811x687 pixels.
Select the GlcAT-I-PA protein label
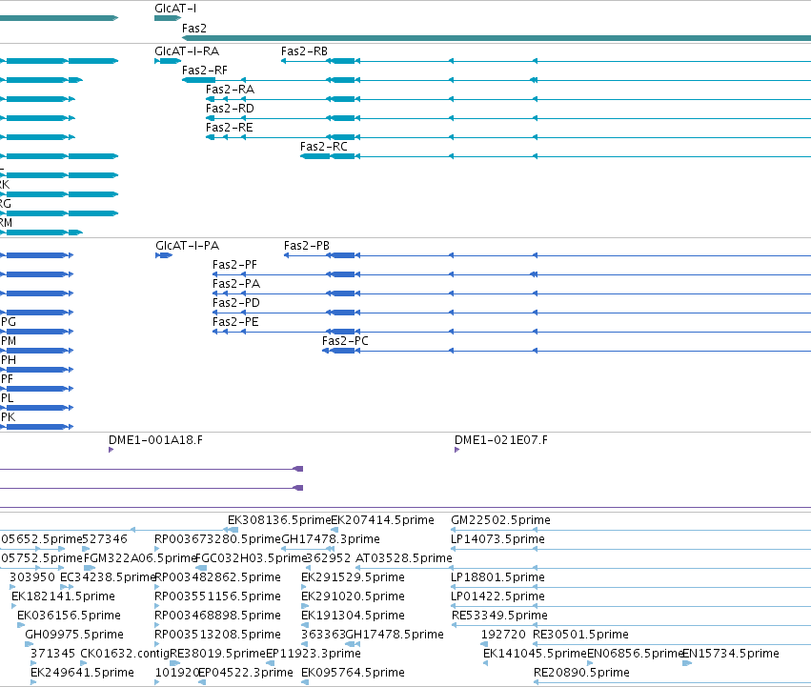(x=187, y=246)
